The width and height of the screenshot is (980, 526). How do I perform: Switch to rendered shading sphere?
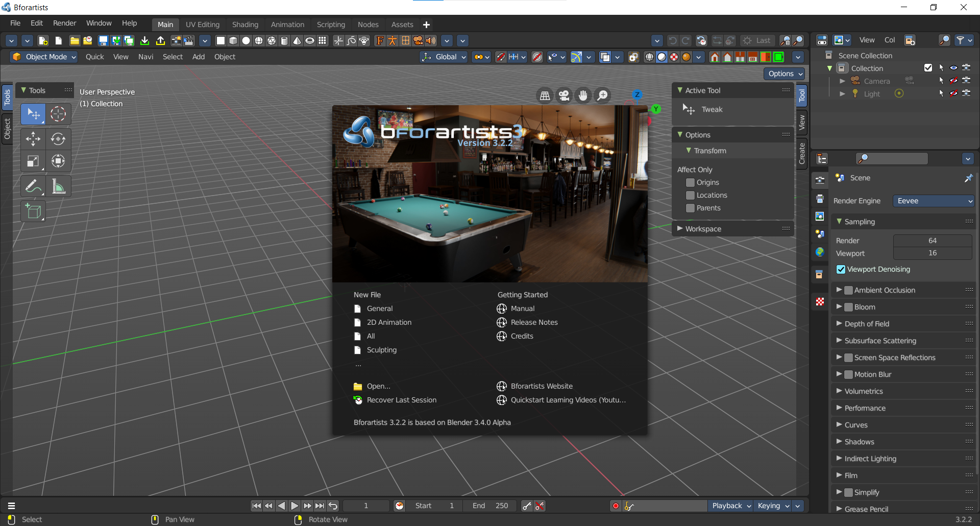(x=687, y=57)
